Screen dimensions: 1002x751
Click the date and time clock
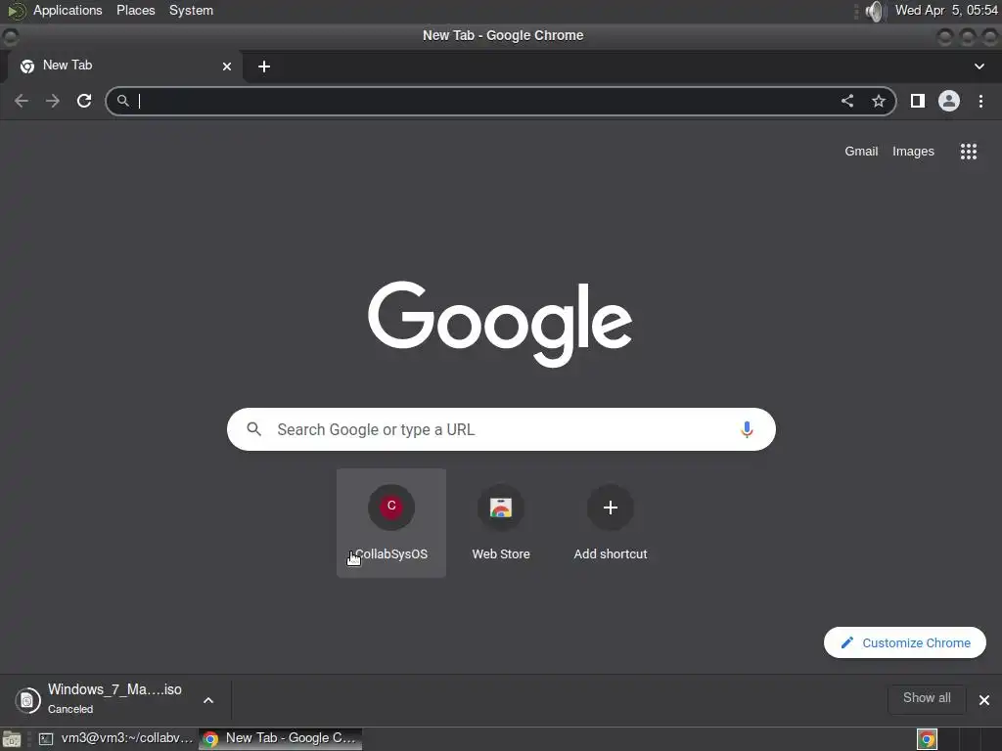tap(946, 10)
